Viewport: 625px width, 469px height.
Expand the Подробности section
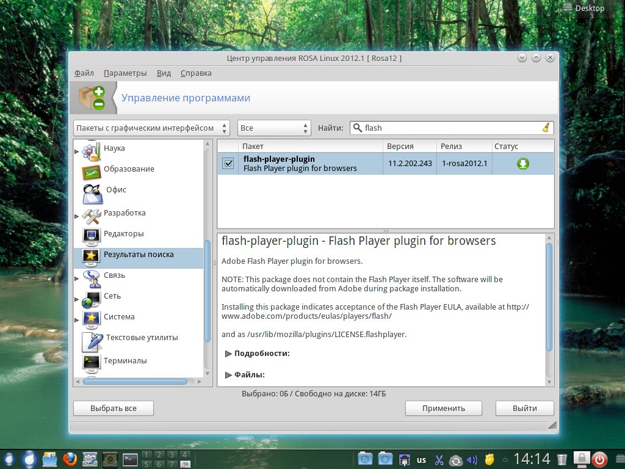pos(228,354)
